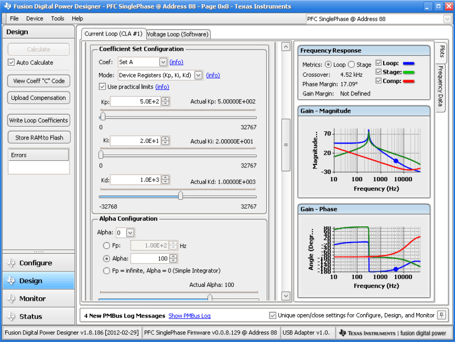Screen dimensions: 455x342
Task: Disable the Use practical limits checkbox
Action: coord(102,87)
